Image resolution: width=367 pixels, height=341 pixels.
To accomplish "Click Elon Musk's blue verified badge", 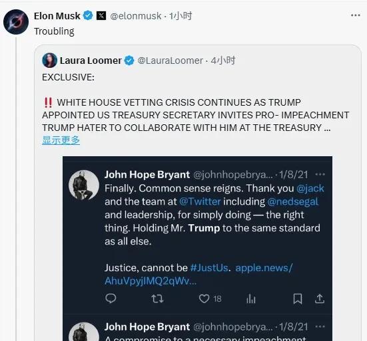I will coord(88,16).
